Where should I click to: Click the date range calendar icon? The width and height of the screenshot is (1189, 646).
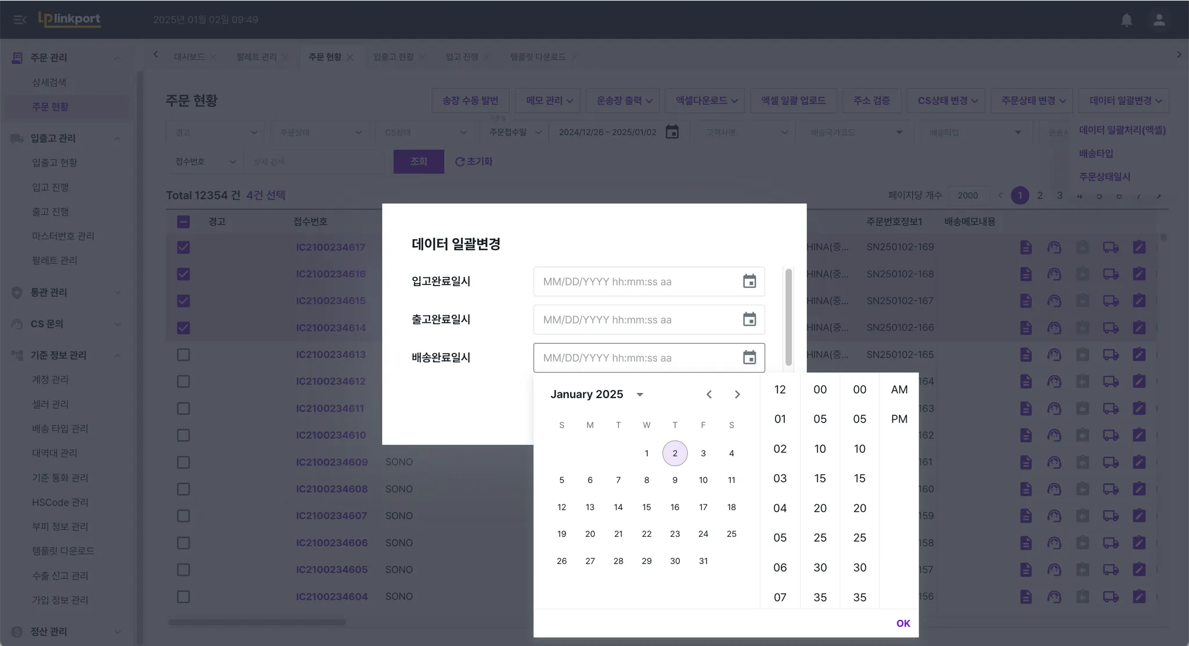(x=672, y=132)
